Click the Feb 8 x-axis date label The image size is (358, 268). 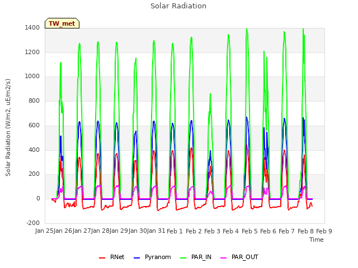point(305,231)
